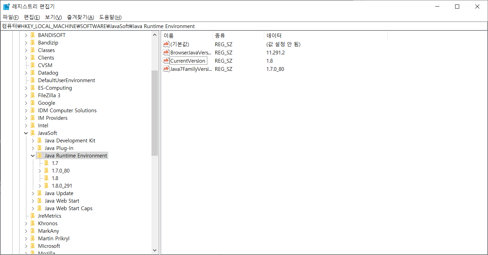The image size is (488, 255).
Task: Open the 도움말(H) menu
Action: coord(110,17)
